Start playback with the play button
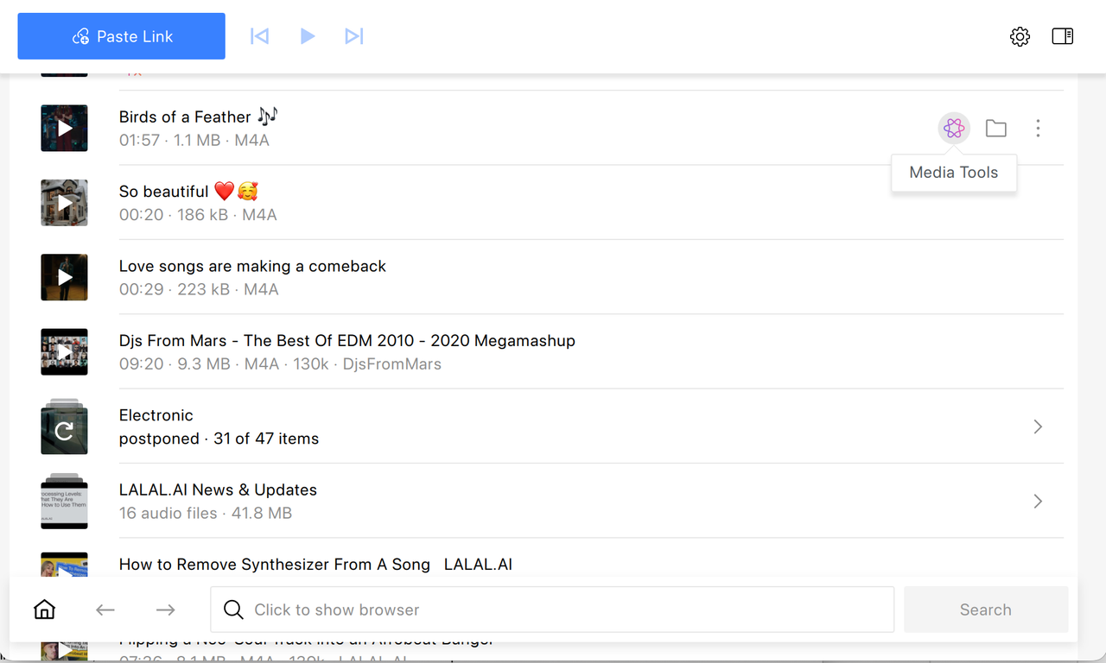 click(x=308, y=36)
